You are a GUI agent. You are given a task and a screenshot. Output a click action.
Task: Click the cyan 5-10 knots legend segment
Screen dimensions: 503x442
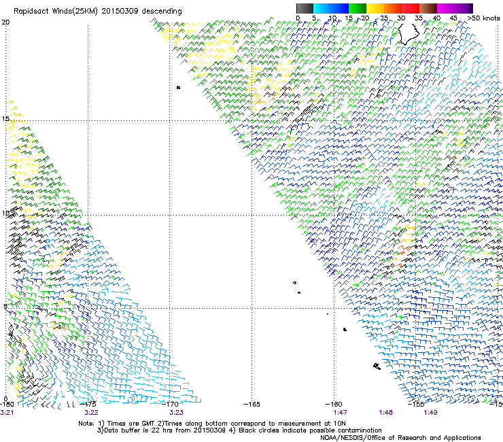[322, 8]
